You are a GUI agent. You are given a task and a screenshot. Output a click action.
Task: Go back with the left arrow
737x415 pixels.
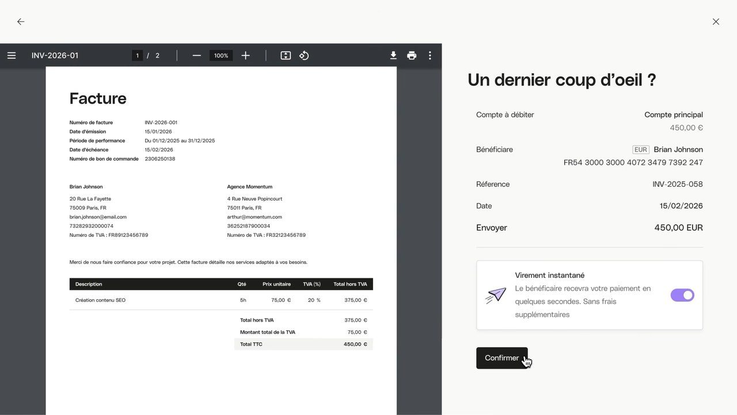pos(21,21)
